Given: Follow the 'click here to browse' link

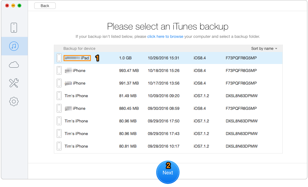Looking at the screenshot, I should [x=165, y=37].
